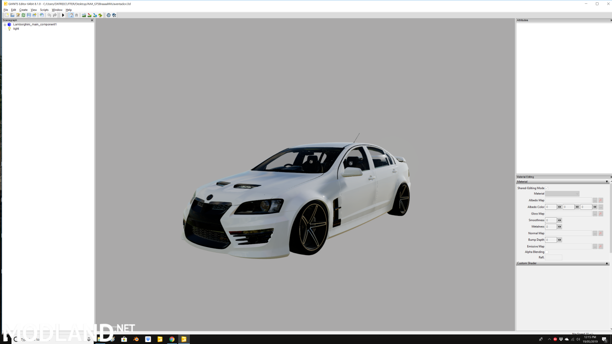The width and height of the screenshot is (612, 344).
Task: Toggle Alpha Blending checkbox
Action: (x=546, y=252)
